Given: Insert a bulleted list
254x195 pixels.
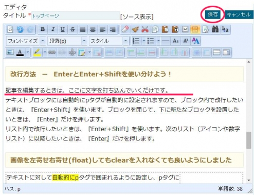Looking at the screenshot, I should pyautogui.click(x=151, y=41).
